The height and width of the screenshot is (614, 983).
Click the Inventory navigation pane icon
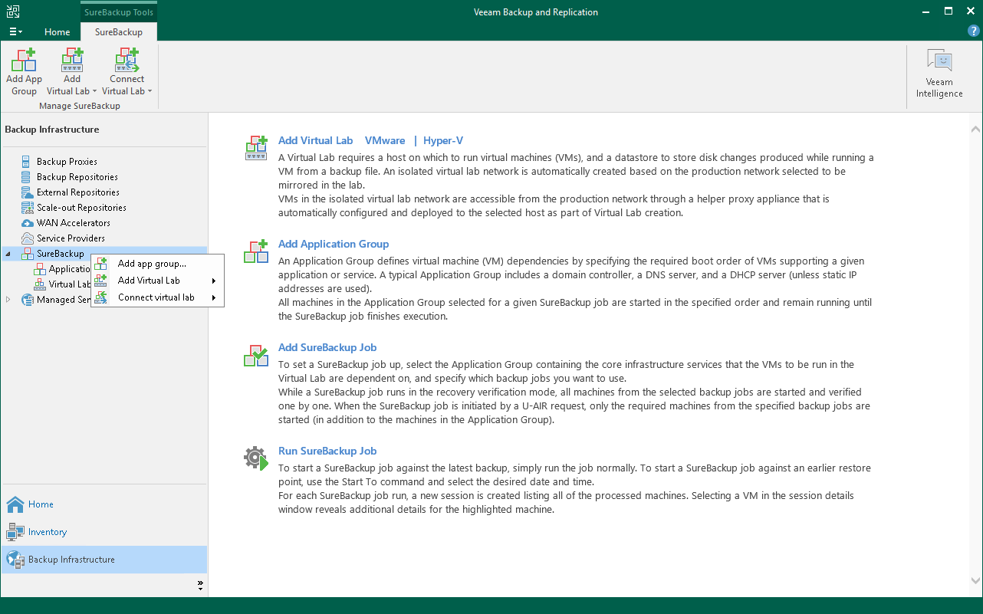[x=15, y=532]
